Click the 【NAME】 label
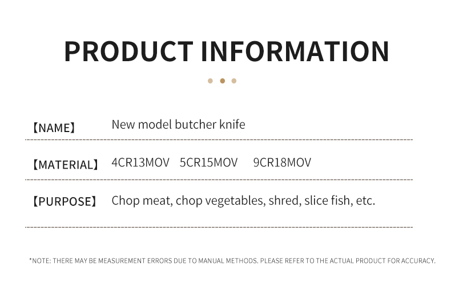The width and height of the screenshot is (451, 295). coord(53,128)
